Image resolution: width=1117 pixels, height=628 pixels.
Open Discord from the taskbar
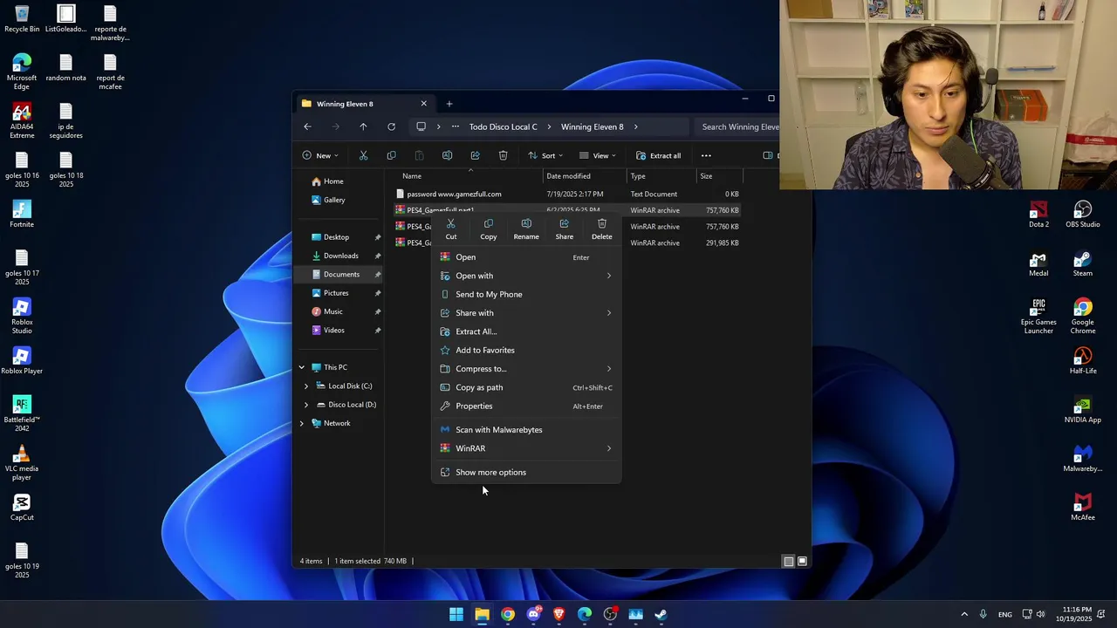pyautogui.click(x=533, y=615)
